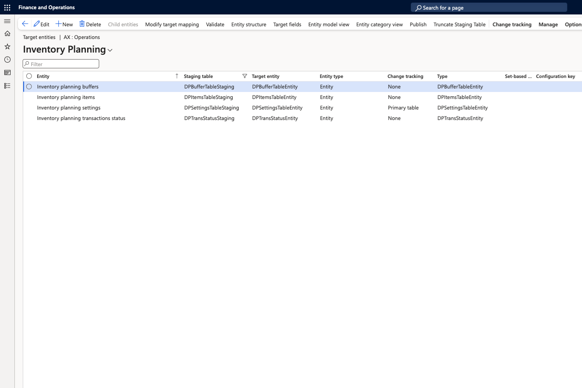The image size is (582, 388).
Task: Toggle select-all circle in grid header
Action: pyautogui.click(x=29, y=76)
